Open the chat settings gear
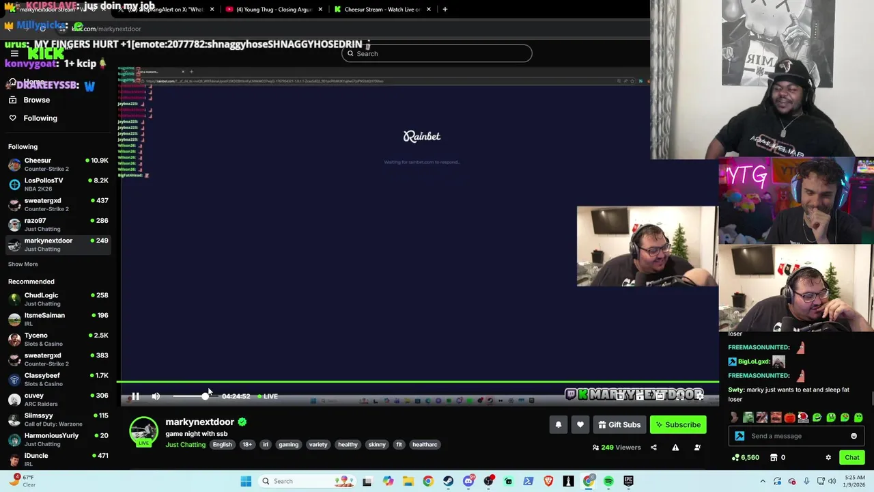 click(x=828, y=458)
